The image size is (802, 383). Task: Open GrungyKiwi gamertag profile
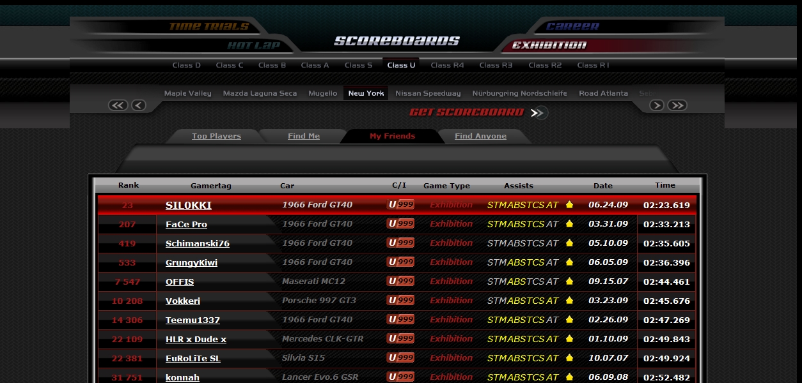[191, 262]
